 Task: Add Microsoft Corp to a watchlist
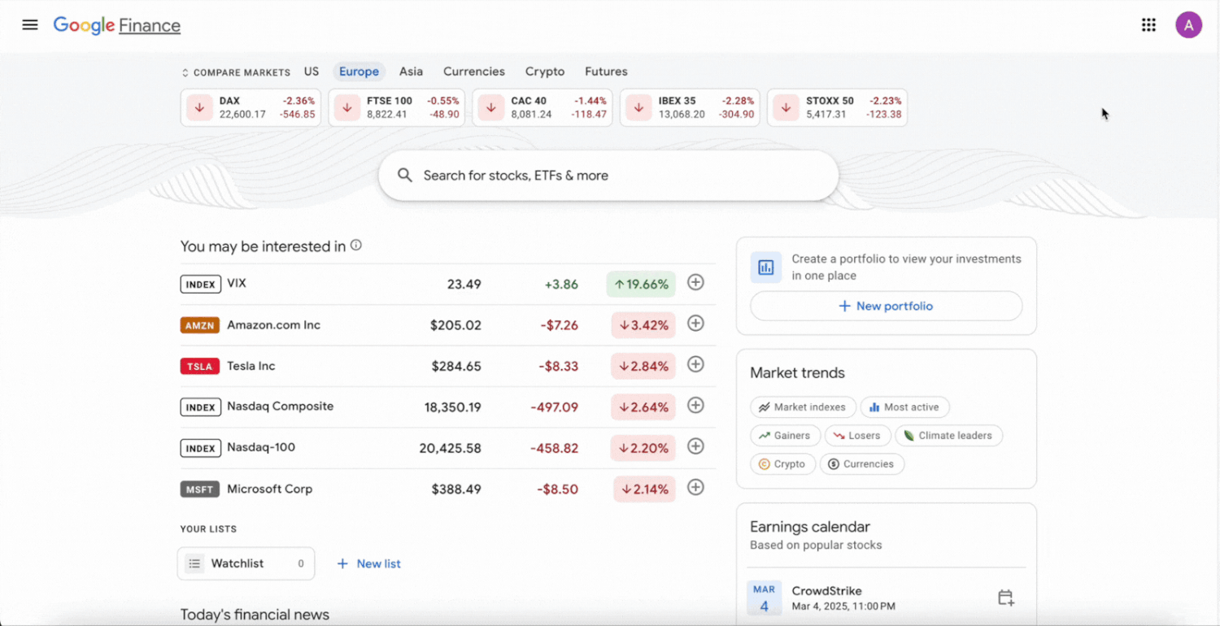coord(695,487)
